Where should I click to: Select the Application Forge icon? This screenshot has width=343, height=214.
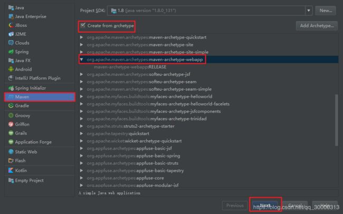click(11, 142)
